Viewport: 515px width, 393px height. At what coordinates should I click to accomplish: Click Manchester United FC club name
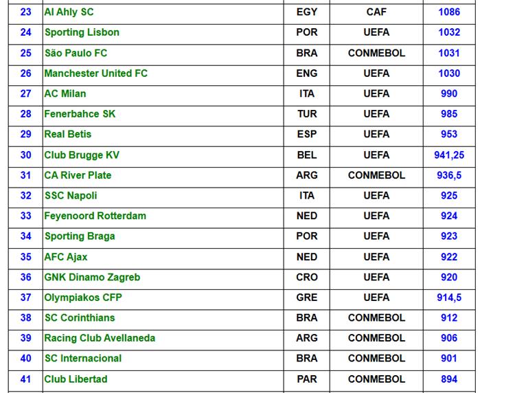[95, 73]
